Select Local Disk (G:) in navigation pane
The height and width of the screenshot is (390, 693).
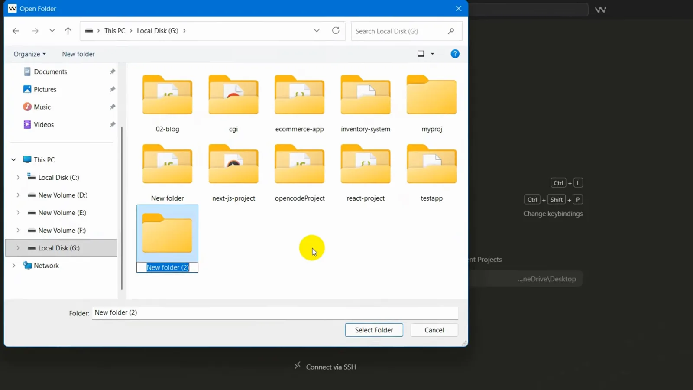pyautogui.click(x=59, y=248)
